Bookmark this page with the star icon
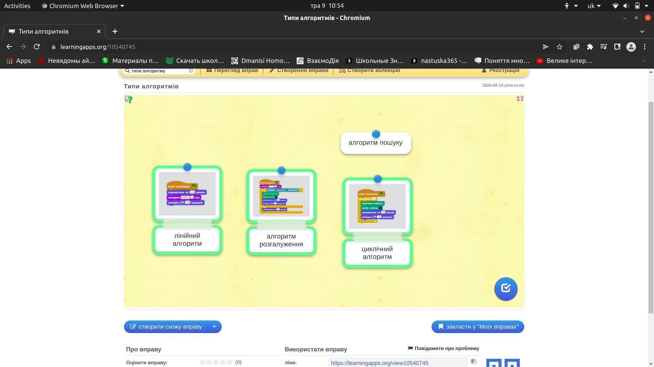Viewport: 654px width, 367px height. point(559,47)
